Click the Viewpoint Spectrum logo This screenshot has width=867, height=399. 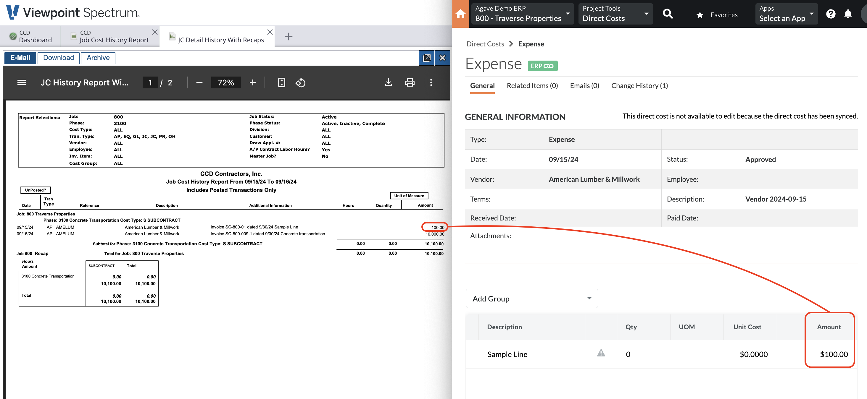73,13
